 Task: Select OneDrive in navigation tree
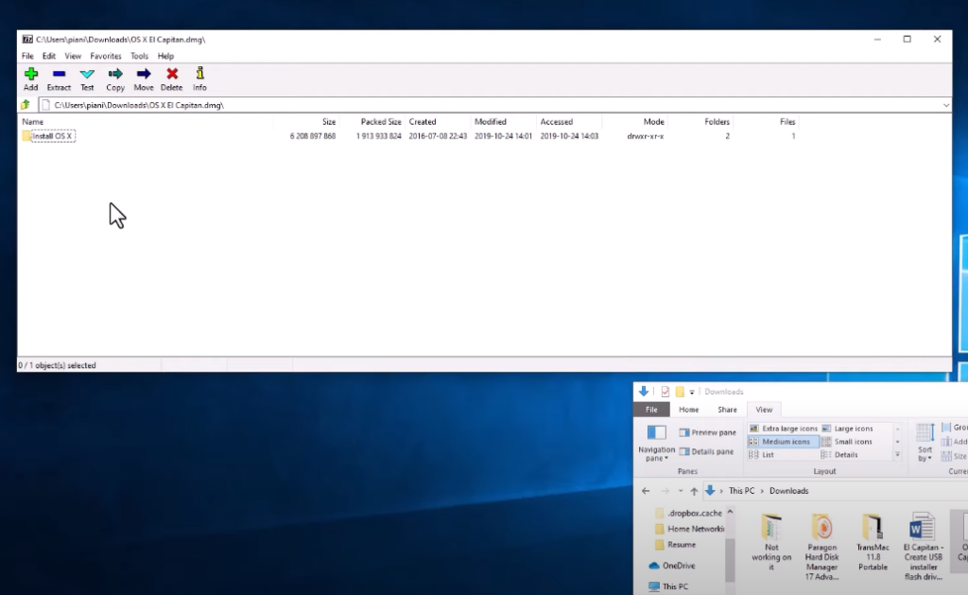672,566
